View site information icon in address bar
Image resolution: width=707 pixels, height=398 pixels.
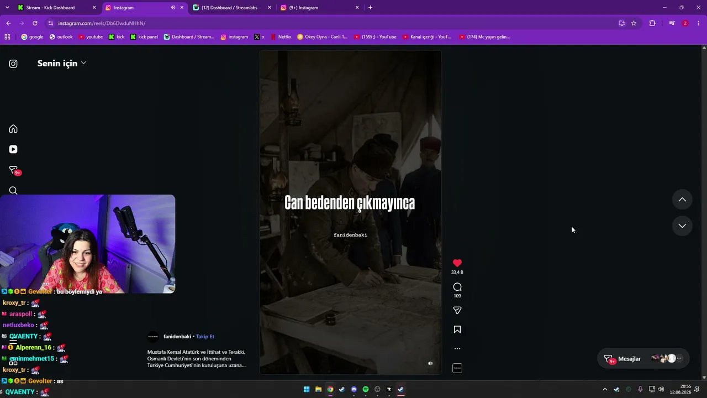coord(51,23)
